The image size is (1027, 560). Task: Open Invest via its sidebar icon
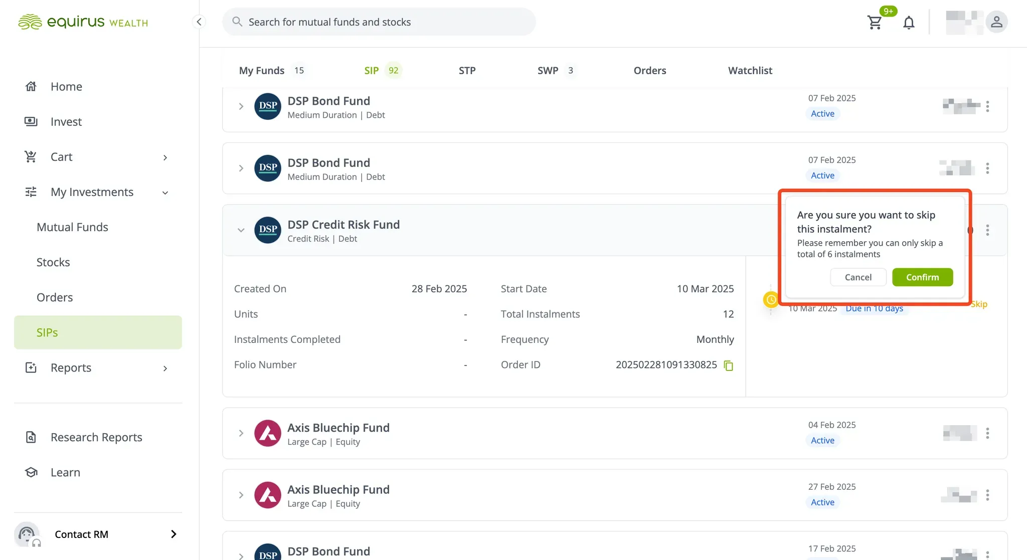[x=31, y=121]
